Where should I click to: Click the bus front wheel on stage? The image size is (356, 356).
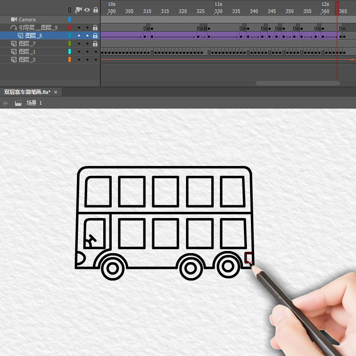point(113,268)
